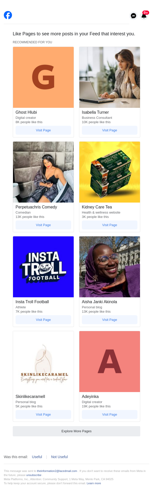Visit the Aisha Janki Akinola page
Image resolution: width=153 pixels, height=495 pixels.
110,320
